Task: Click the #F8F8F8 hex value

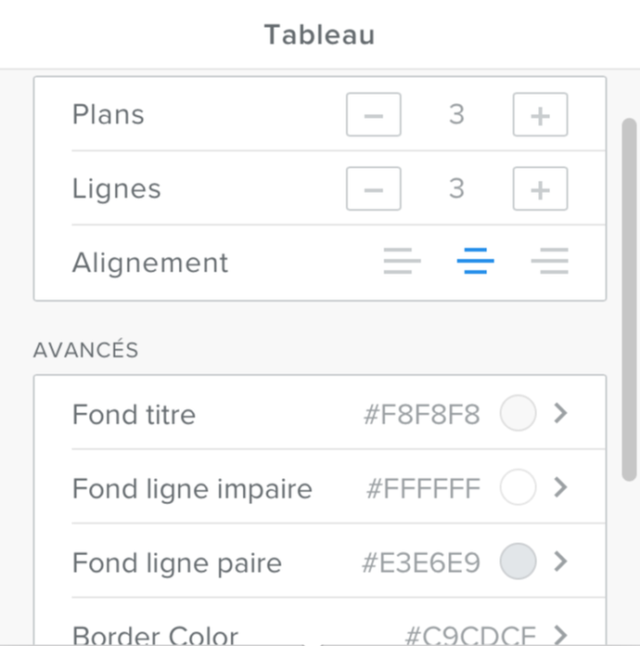Action: click(422, 415)
